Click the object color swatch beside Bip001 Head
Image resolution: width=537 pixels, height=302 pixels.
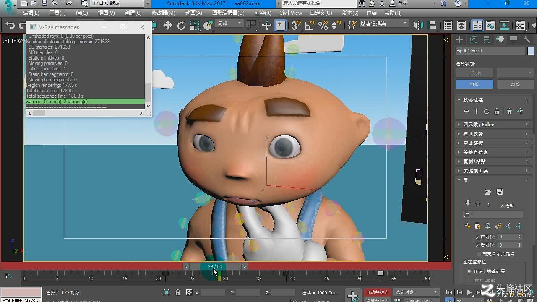pyautogui.click(x=531, y=51)
